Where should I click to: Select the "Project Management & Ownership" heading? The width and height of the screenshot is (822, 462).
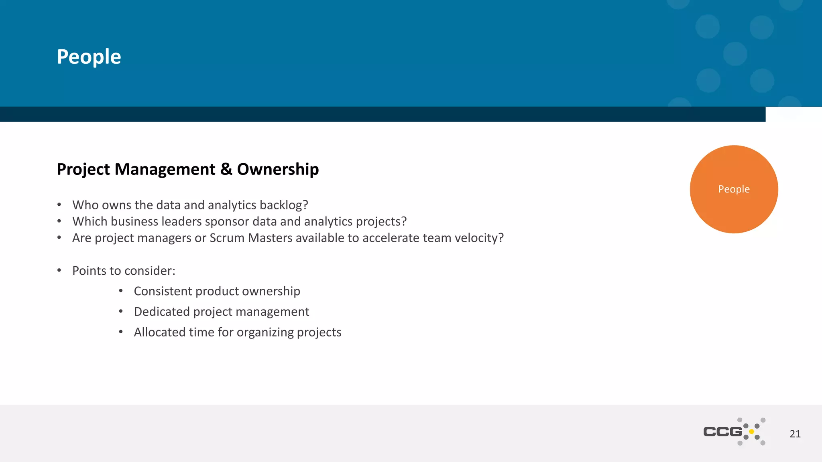click(x=187, y=169)
